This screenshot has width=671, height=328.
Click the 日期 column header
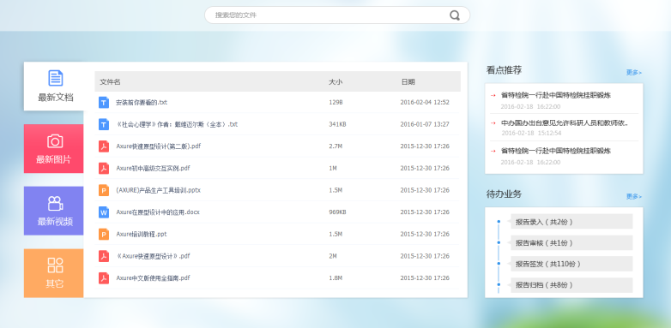pyautogui.click(x=408, y=82)
